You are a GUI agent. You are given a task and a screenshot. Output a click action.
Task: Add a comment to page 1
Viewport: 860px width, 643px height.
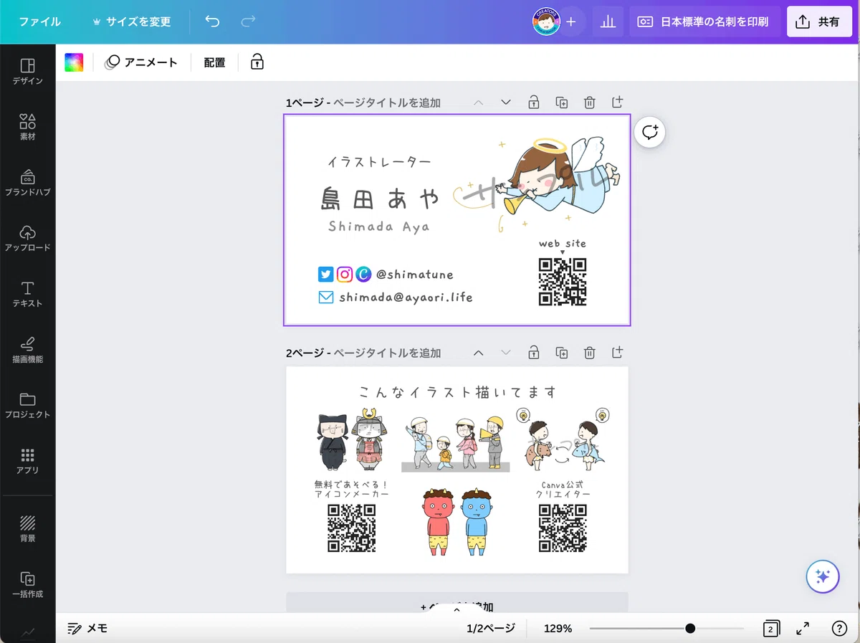click(x=650, y=132)
